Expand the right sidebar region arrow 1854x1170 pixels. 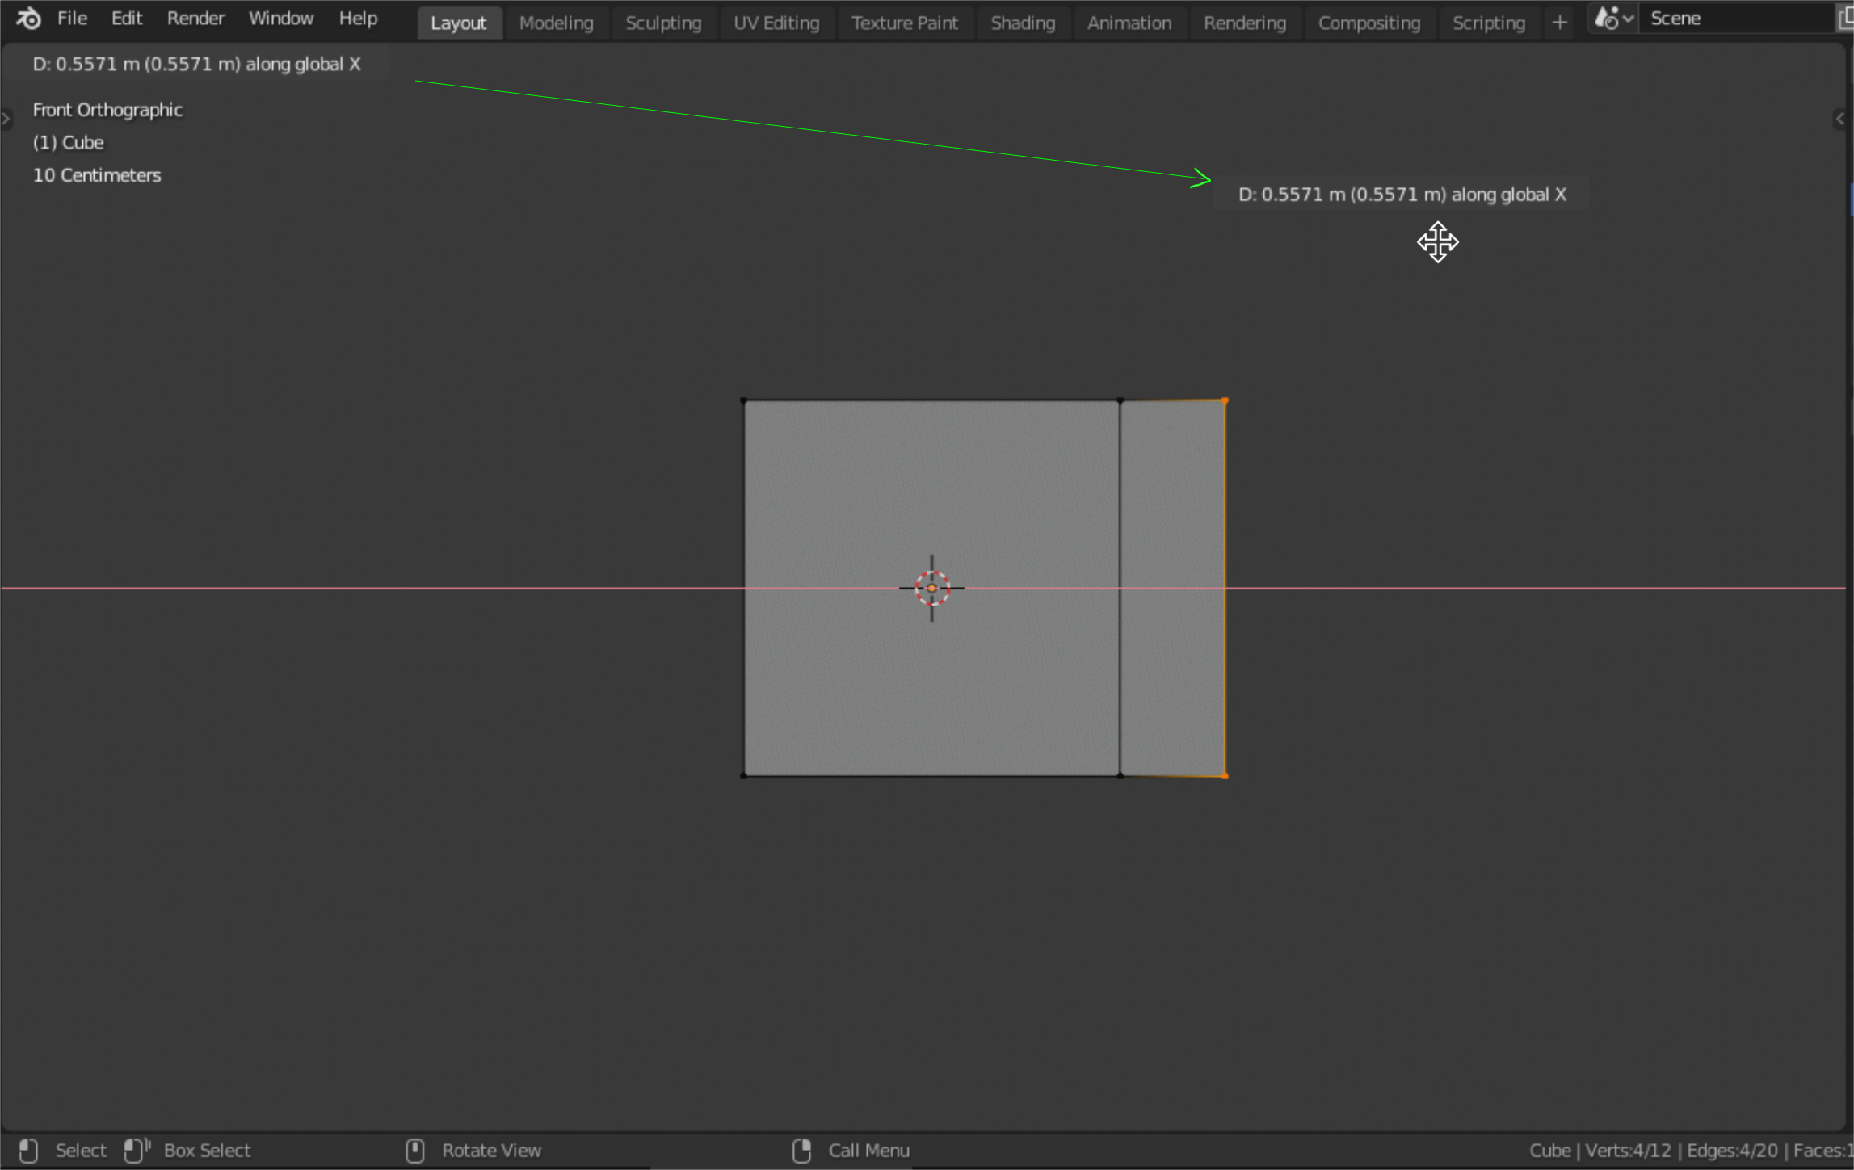coord(1840,119)
